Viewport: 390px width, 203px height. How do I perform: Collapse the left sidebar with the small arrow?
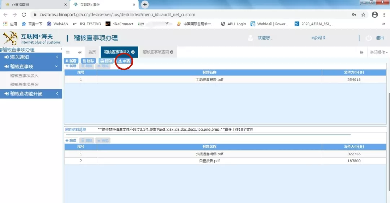tap(61, 49)
